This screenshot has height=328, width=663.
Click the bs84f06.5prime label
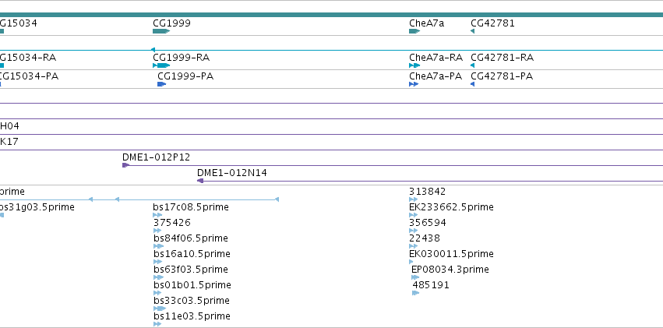[191, 238]
